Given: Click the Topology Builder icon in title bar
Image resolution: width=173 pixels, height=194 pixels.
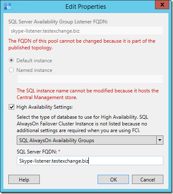Looking at the screenshot, I should [x=8, y=6].
